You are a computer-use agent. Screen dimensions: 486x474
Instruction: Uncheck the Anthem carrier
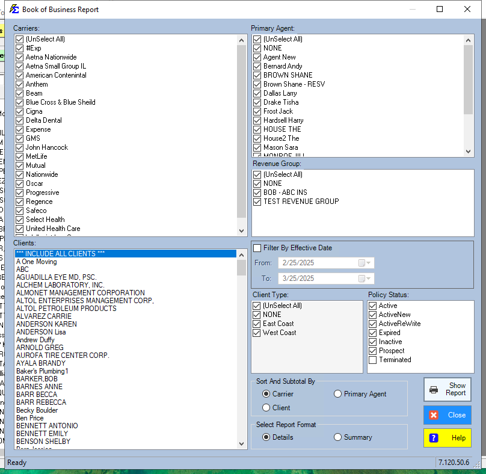[x=19, y=84]
